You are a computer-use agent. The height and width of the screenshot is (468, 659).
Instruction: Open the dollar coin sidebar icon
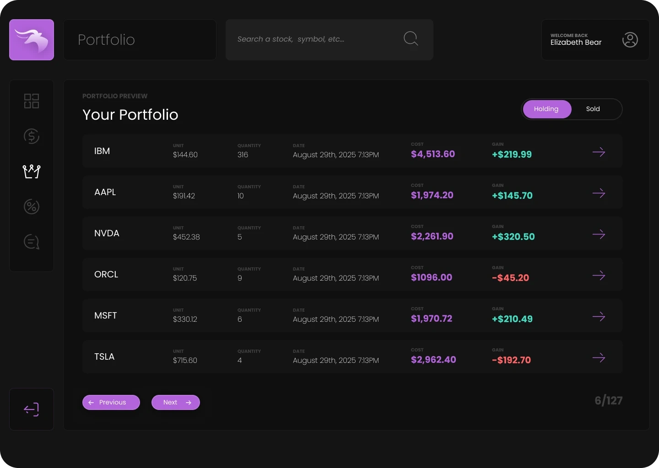[x=32, y=136]
